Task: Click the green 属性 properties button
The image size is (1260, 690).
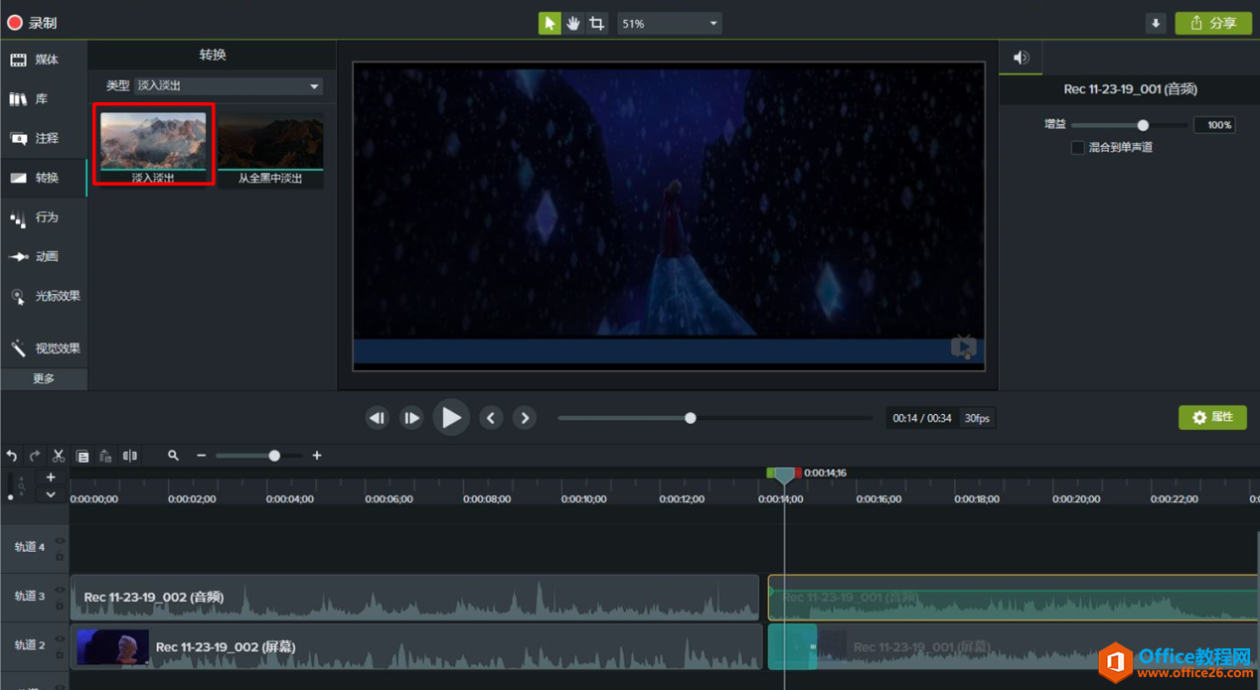Action: [1212, 418]
